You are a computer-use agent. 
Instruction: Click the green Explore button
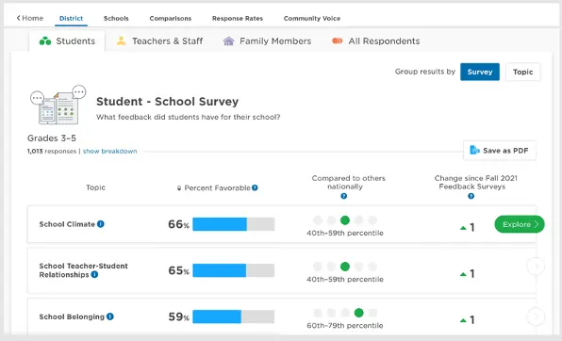pyautogui.click(x=520, y=224)
